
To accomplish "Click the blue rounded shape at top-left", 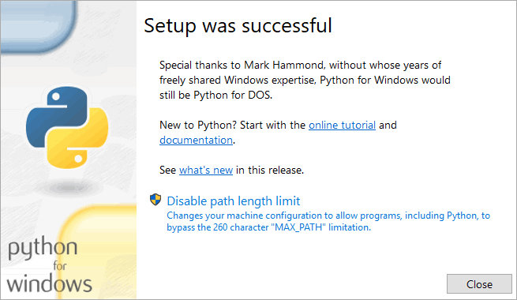I will (36, 26).
